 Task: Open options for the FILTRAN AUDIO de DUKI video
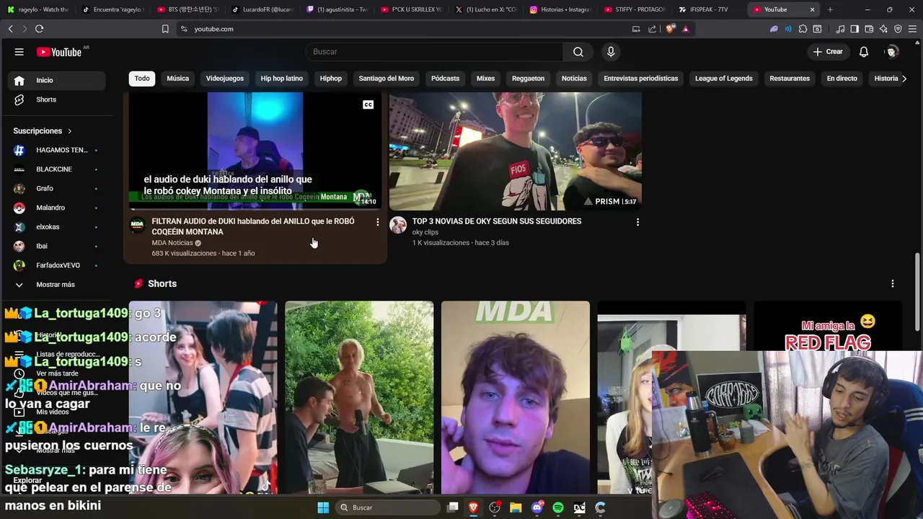click(x=377, y=222)
